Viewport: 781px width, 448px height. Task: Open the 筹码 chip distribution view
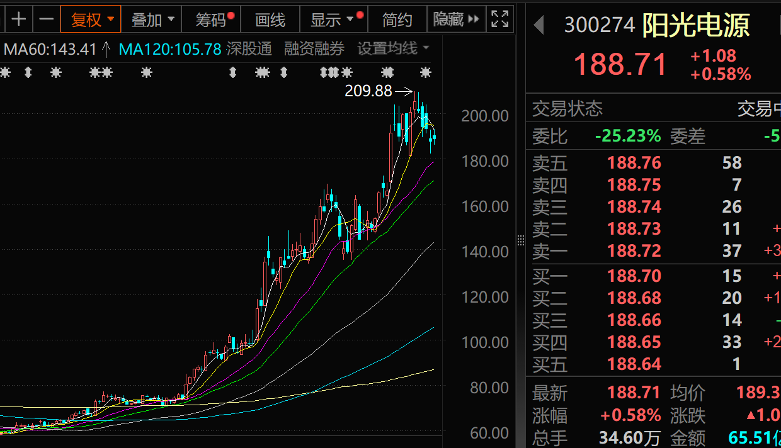click(210, 19)
